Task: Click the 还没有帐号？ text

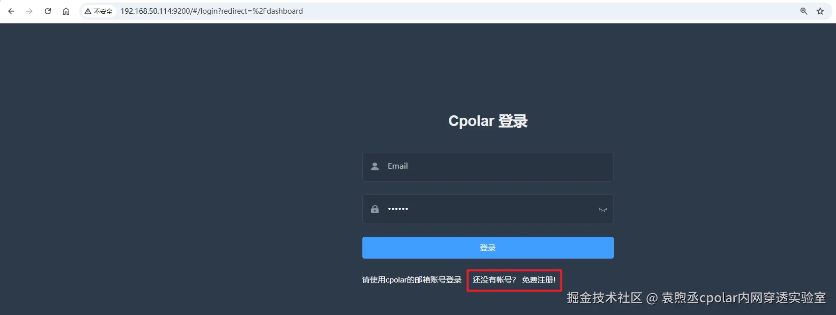Action: coord(494,280)
